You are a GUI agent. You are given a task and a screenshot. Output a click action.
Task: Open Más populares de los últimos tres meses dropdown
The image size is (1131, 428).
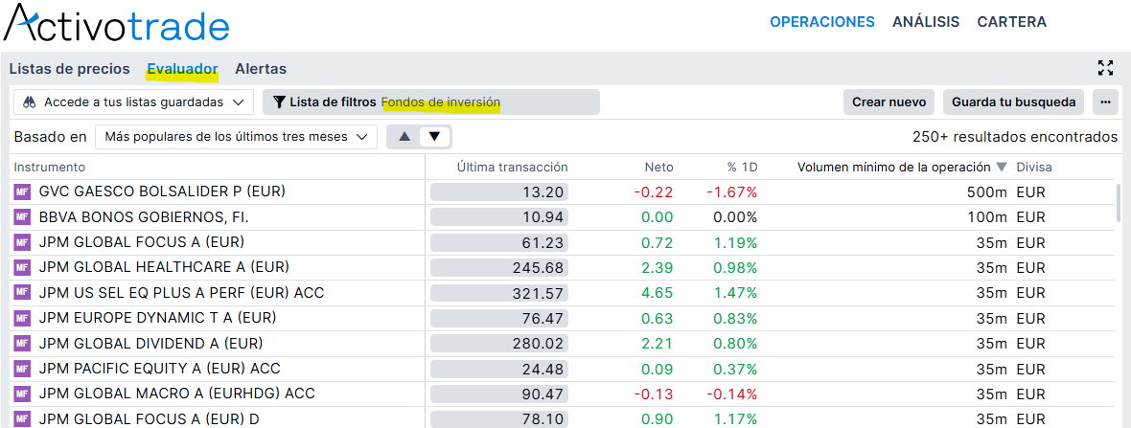point(236,137)
